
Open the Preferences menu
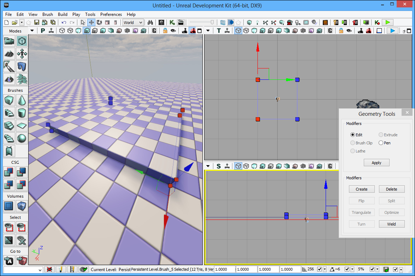pyautogui.click(x=111, y=14)
